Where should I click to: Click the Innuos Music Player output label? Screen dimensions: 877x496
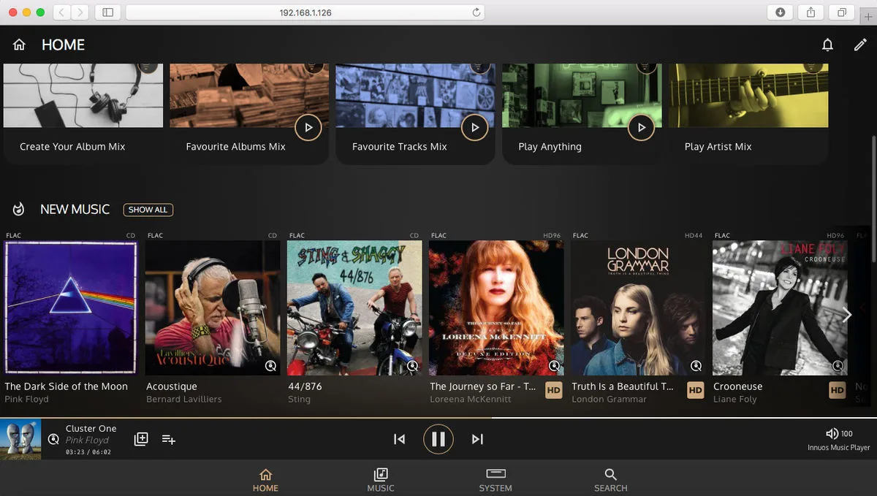839,448
